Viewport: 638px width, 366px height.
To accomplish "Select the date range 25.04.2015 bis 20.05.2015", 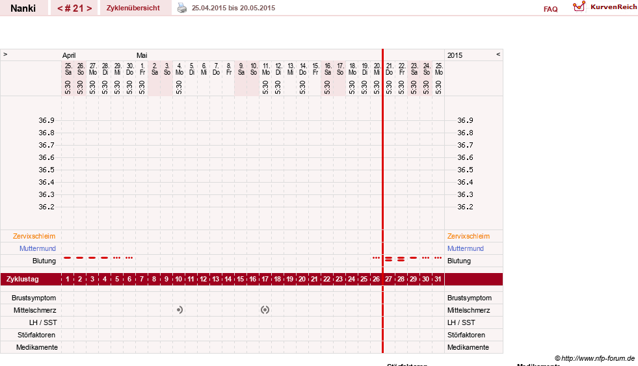I will pyautogui.click(x=233, y=8).
